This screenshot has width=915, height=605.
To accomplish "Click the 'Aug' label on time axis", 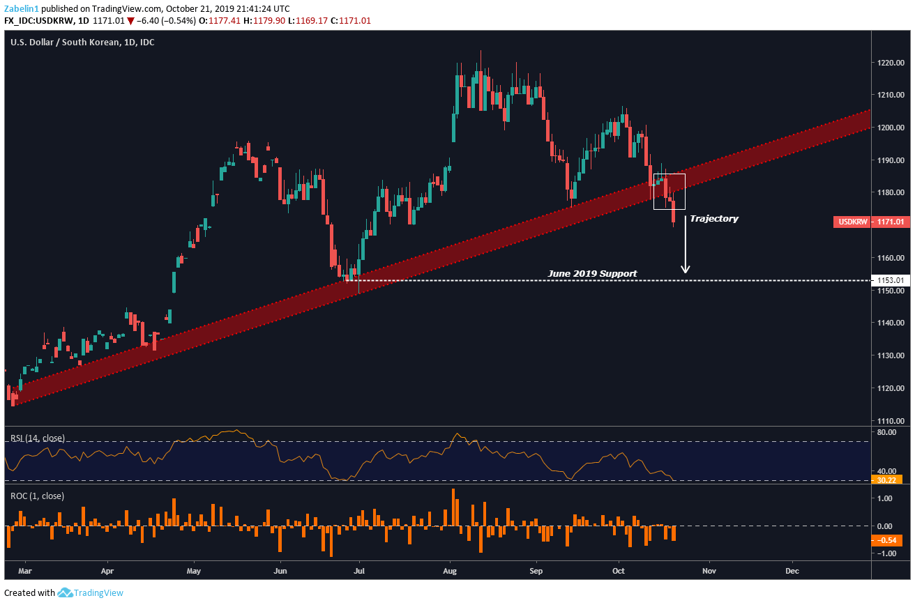I will [x=450, y=571].
